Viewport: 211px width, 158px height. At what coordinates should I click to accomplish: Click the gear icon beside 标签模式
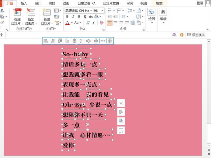(x=182, y=35)
